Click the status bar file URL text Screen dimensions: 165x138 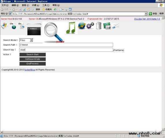coord(41,136)
